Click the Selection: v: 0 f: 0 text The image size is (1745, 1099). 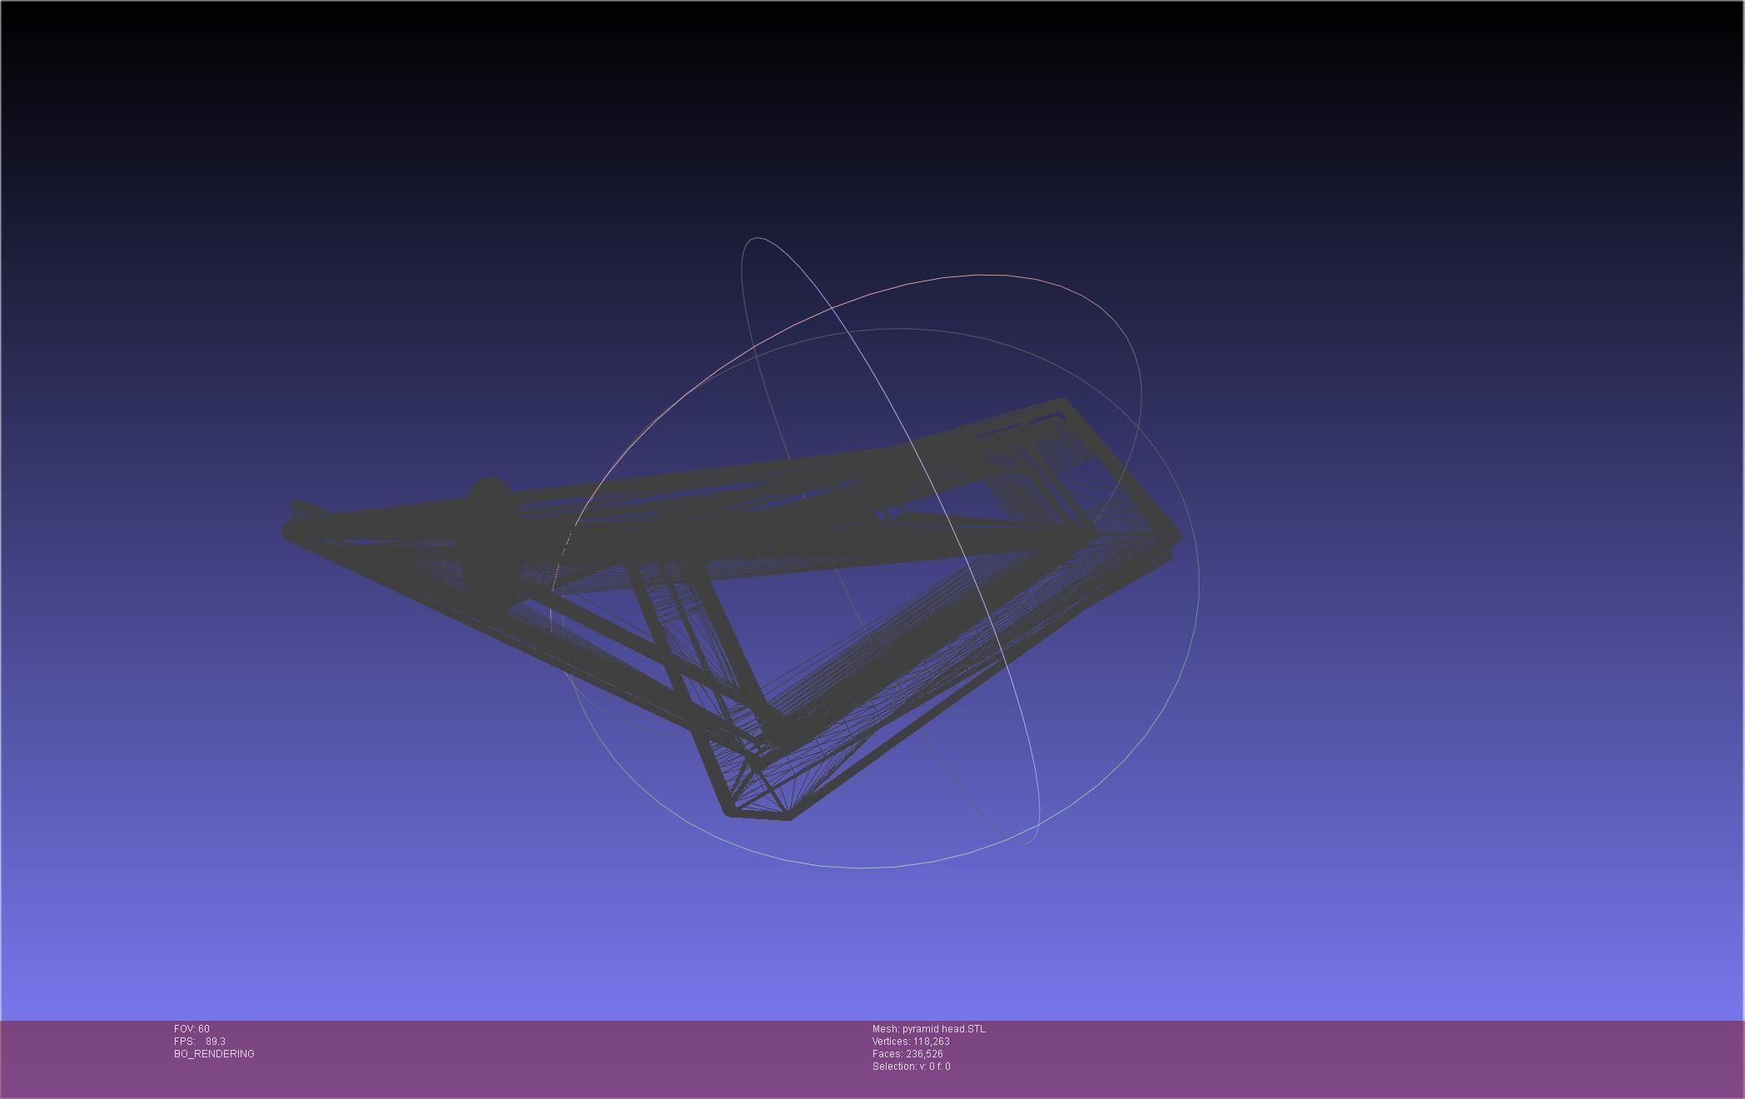[x=911, y=1067]
